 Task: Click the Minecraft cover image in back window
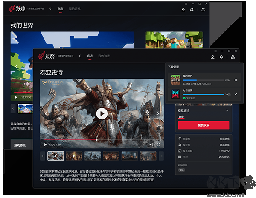pyautogui.click(x=174, y=40)
